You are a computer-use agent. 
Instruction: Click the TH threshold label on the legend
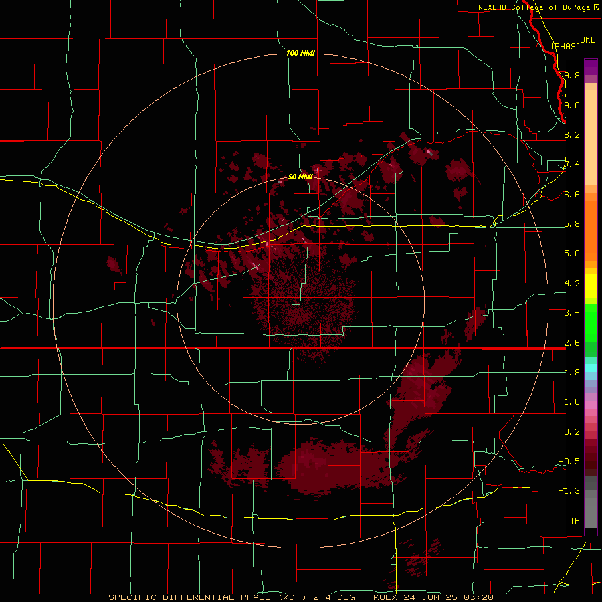tap(575, 520)
